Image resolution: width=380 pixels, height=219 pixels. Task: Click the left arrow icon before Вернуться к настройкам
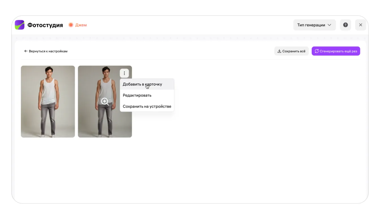coord(26,51)
